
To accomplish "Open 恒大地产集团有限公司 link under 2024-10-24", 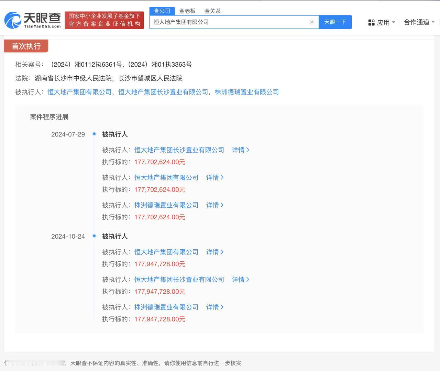I will coord(166,252).
